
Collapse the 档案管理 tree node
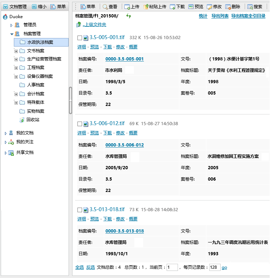(x=12, y=34)
